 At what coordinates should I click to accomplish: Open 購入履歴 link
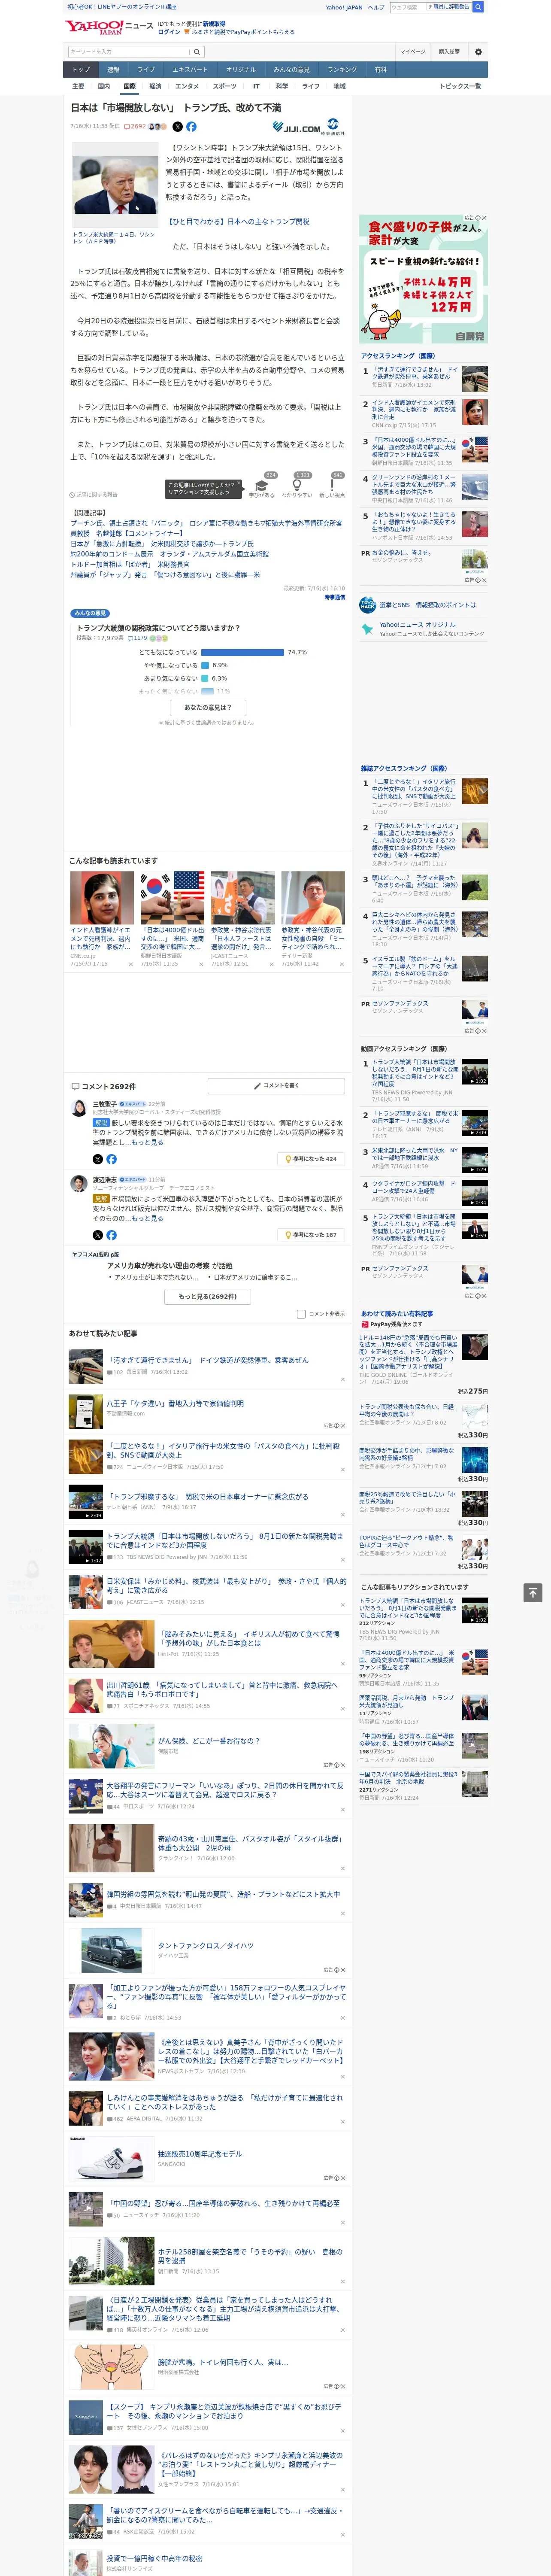coord(449,52)
